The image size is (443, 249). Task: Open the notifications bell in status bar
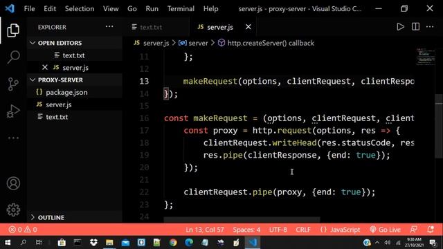(x=431, y=229)
